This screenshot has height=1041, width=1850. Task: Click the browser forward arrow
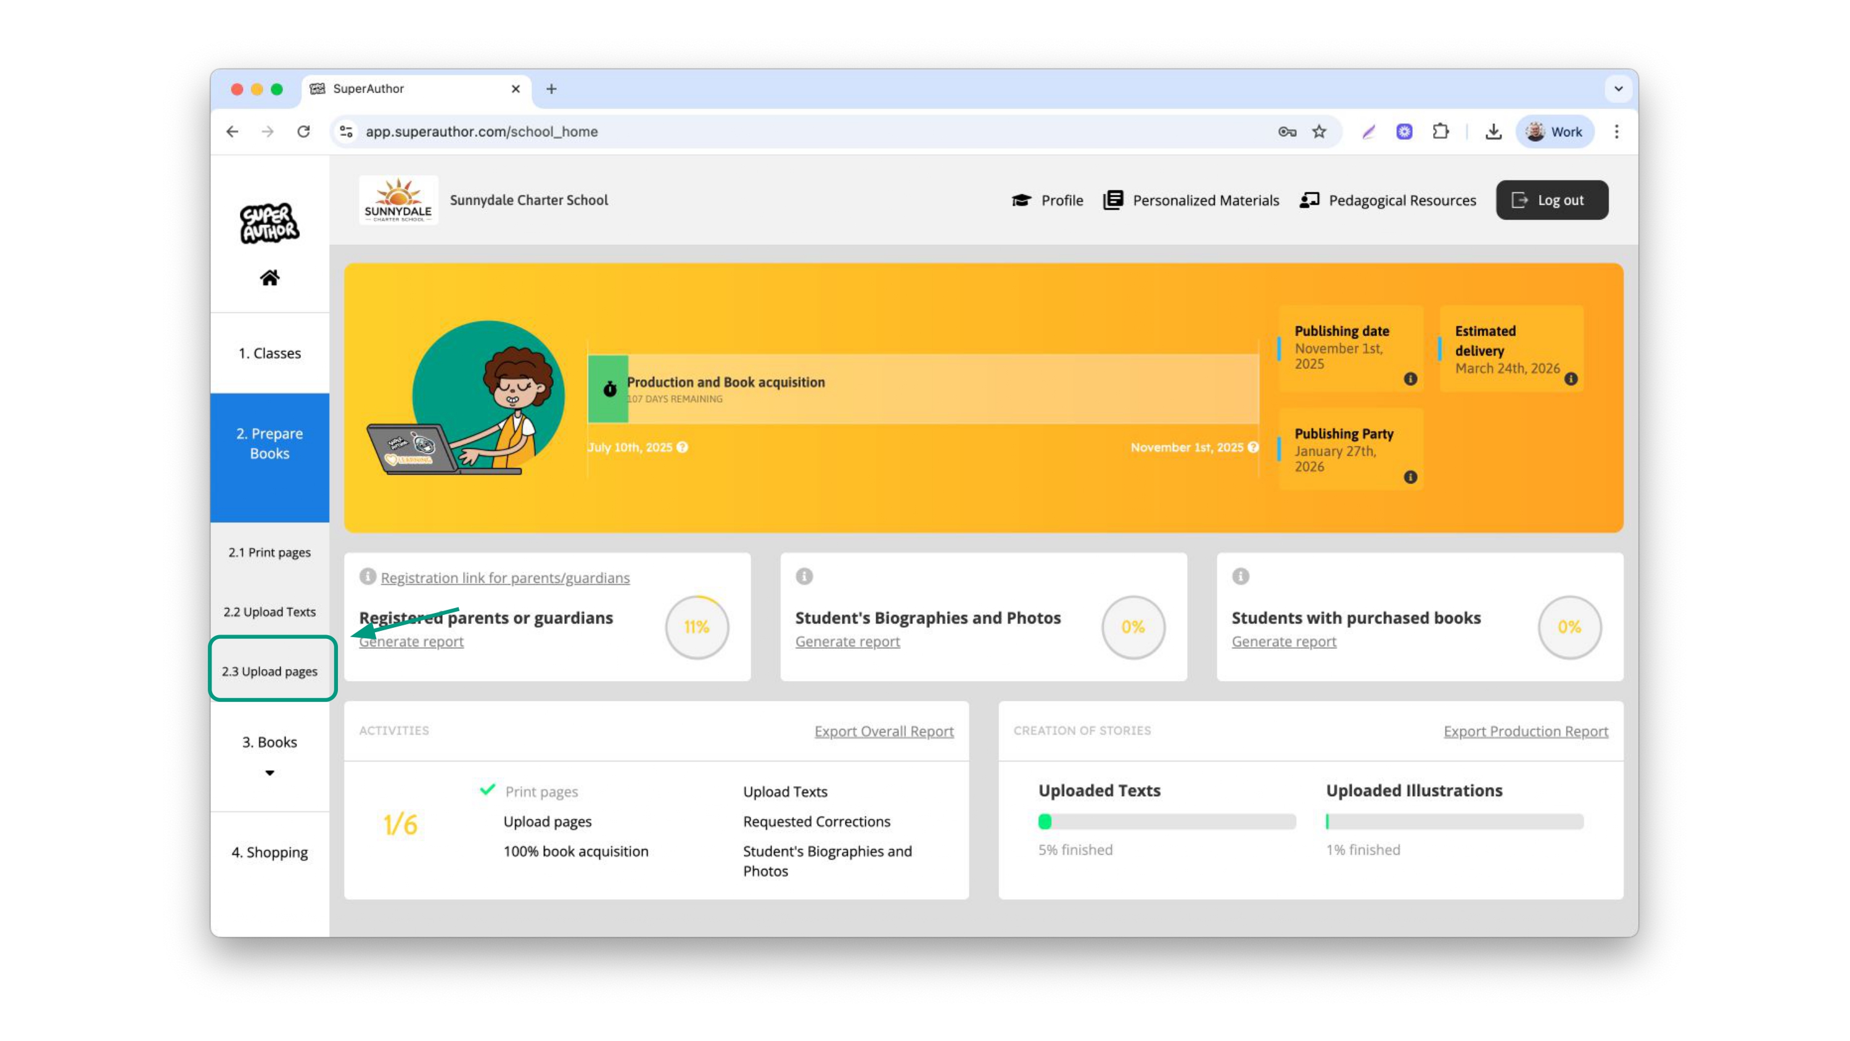pos(268,131)
